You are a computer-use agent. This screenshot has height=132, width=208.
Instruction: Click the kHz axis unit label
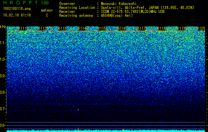tap(3, 27)
